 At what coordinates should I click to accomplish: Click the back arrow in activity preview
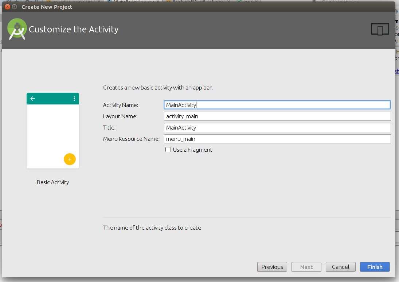pos(33,99)
